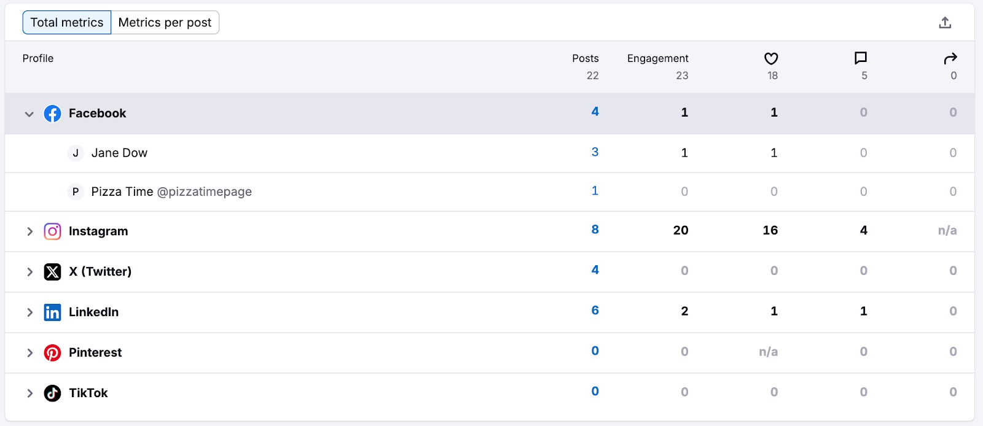Click Pizza Time's P avatar
The width and height of the screenshot is (983, 426).
coord(75,192)
